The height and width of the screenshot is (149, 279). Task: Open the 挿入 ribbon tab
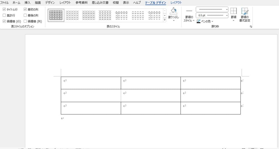click(x=28, y=3)
